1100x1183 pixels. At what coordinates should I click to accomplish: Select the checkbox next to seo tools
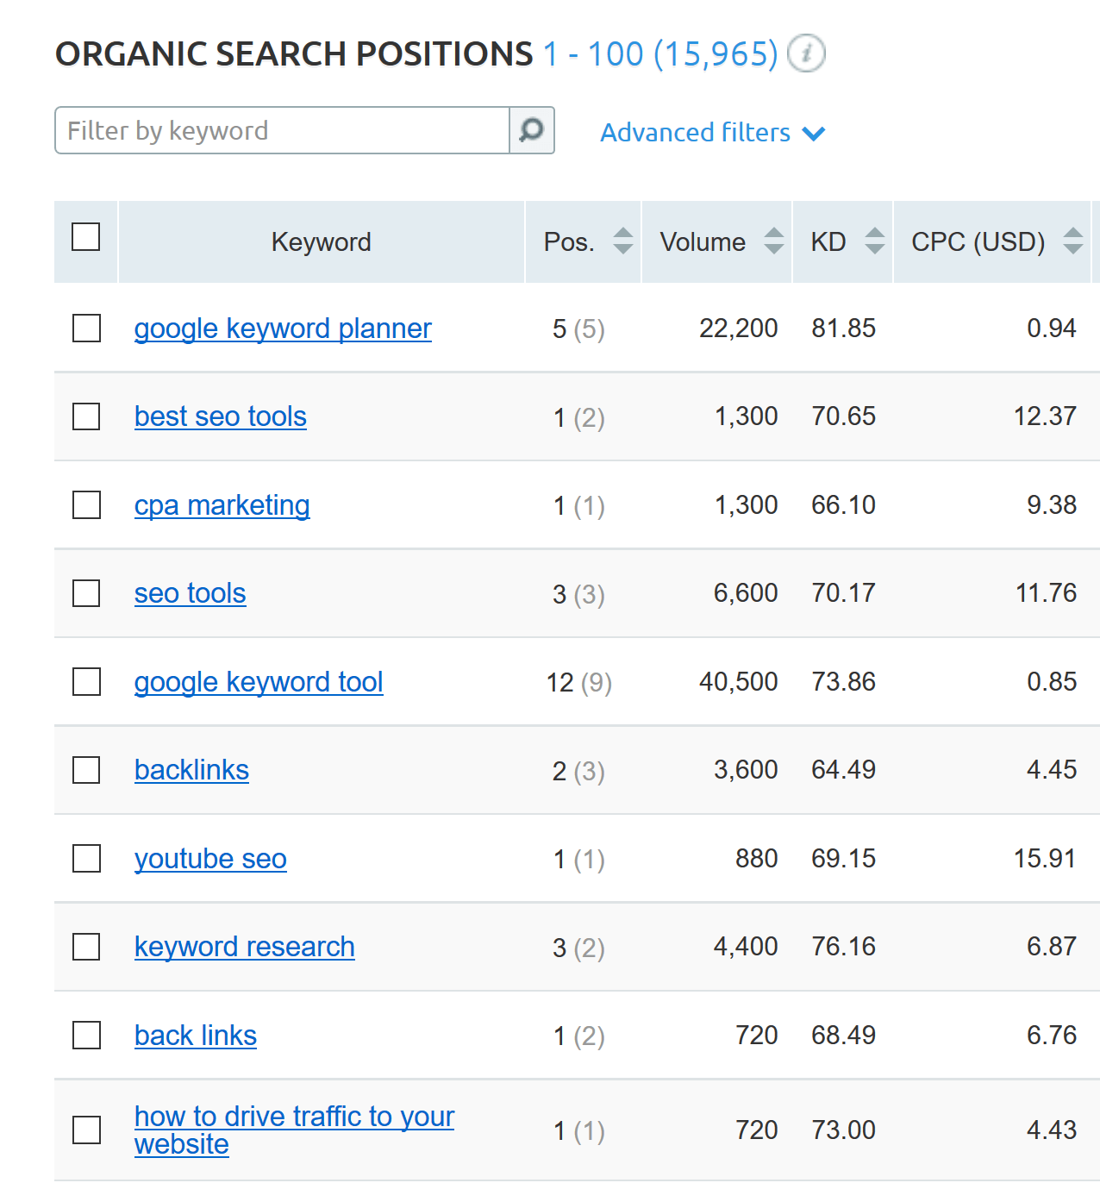[86, 593]
